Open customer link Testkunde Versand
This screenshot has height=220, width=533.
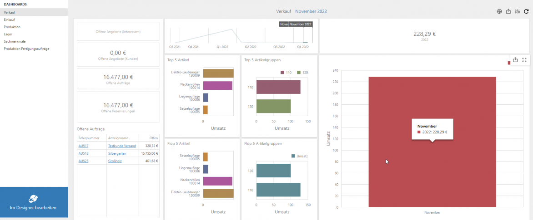pyautogui.click(x=122, y=146)
